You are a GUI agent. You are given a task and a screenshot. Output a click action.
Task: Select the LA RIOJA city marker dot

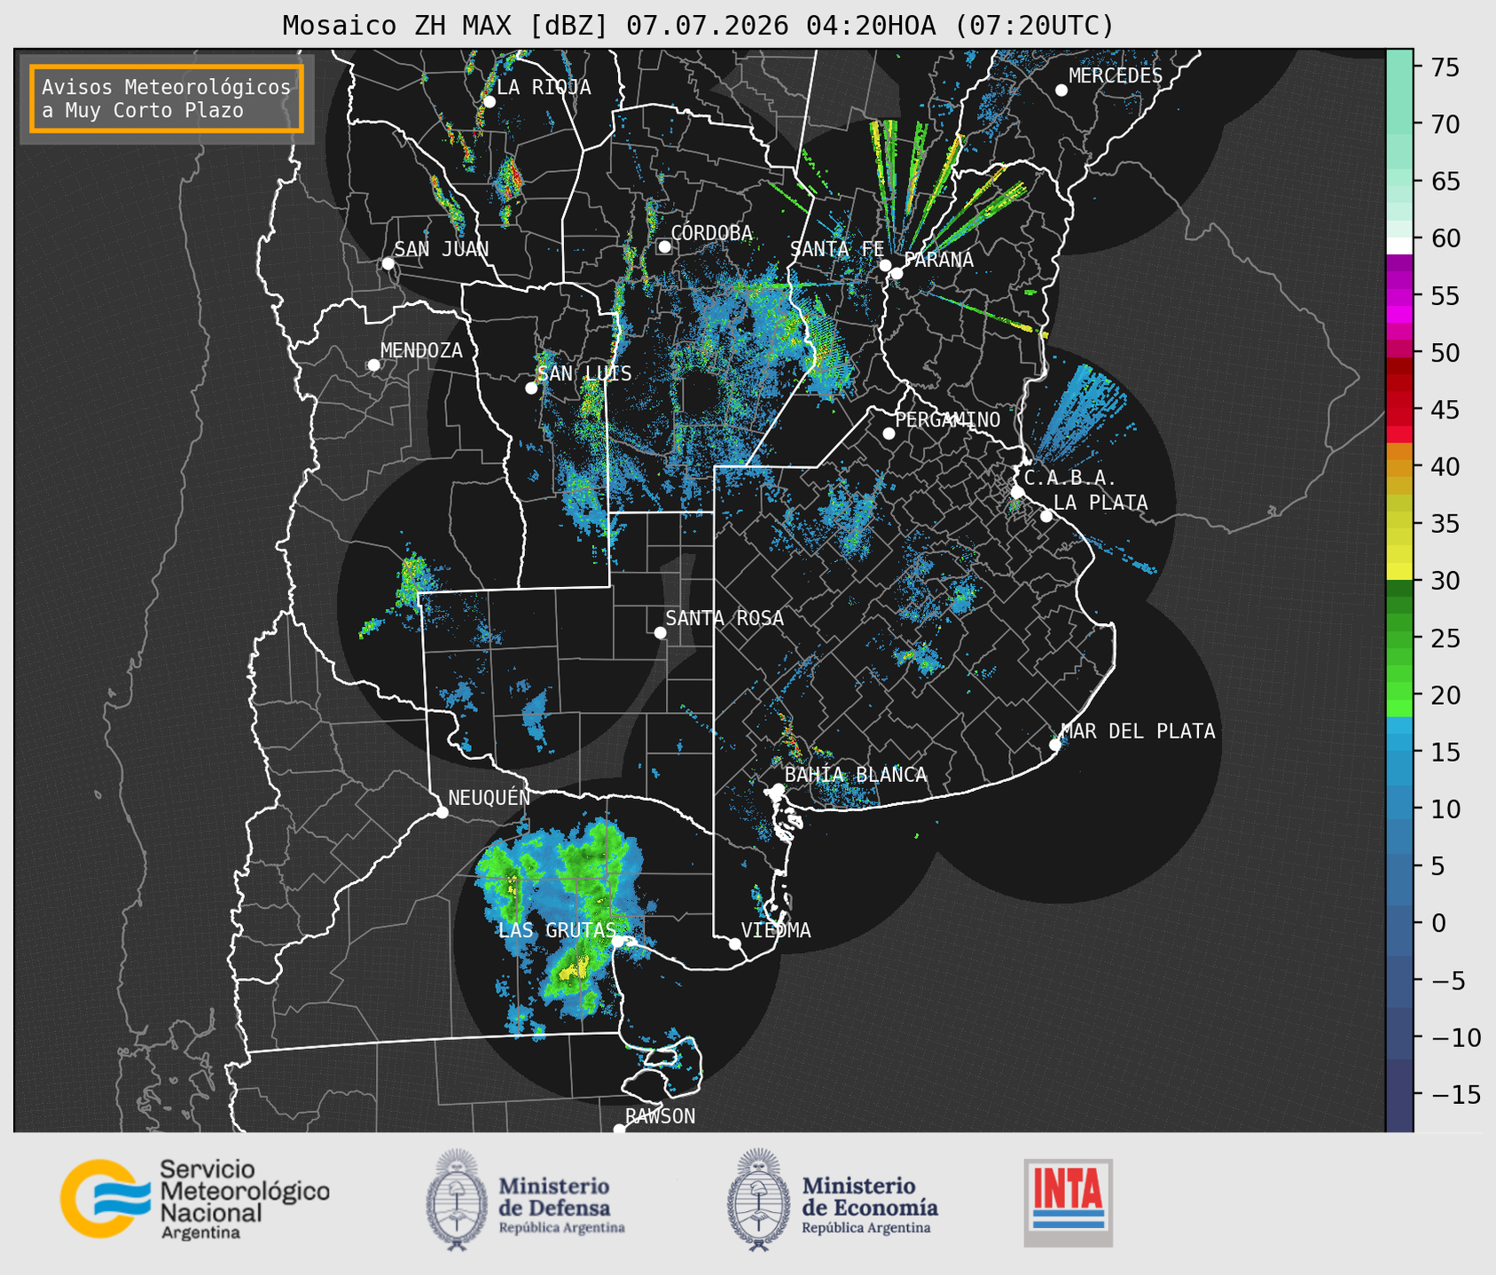click(489, 102)
